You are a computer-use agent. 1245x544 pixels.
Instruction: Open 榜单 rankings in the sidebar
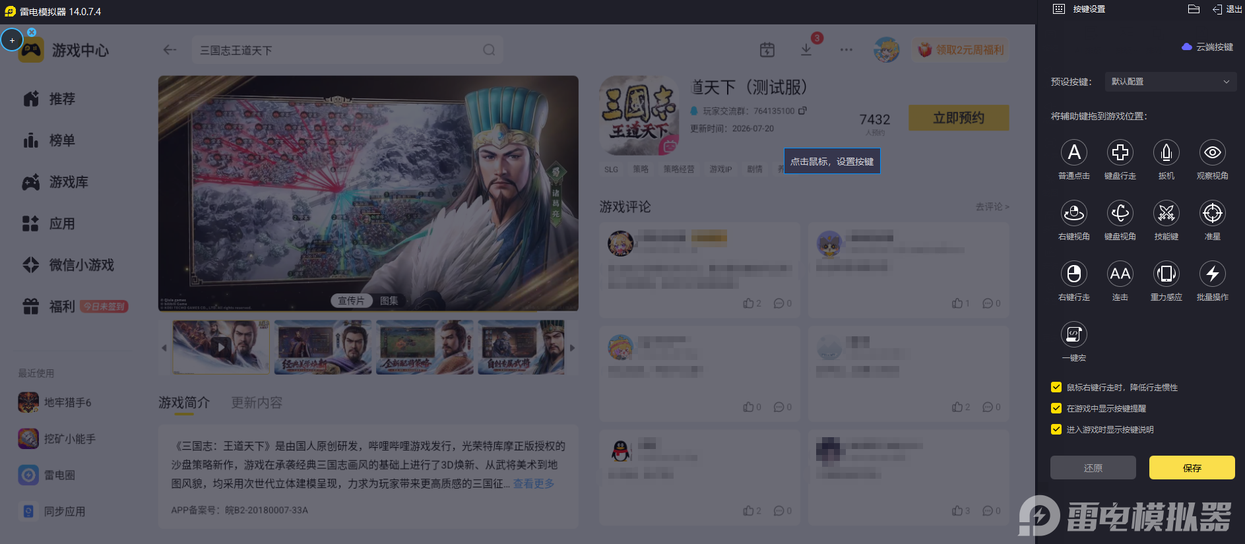point(49,140)
